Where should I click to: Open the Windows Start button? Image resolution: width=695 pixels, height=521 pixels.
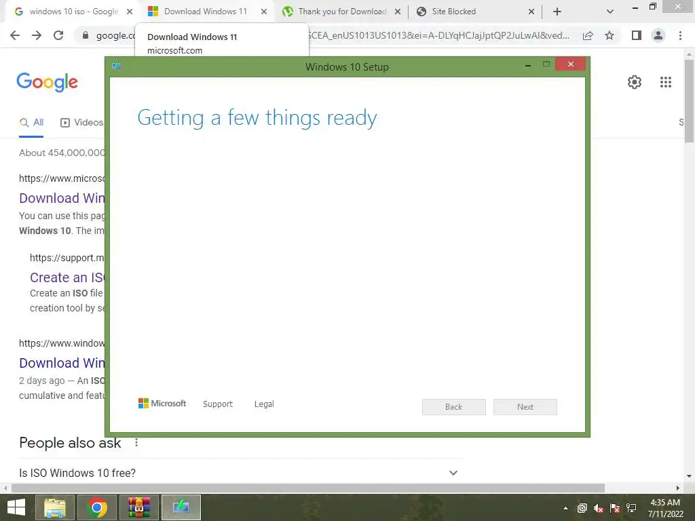coord(16,507)
